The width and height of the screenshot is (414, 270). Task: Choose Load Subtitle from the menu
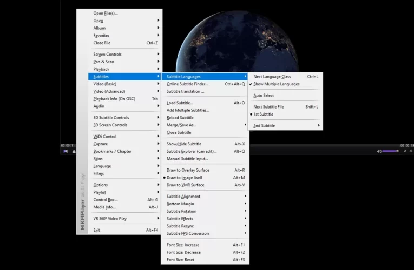(x=180, y=103)
